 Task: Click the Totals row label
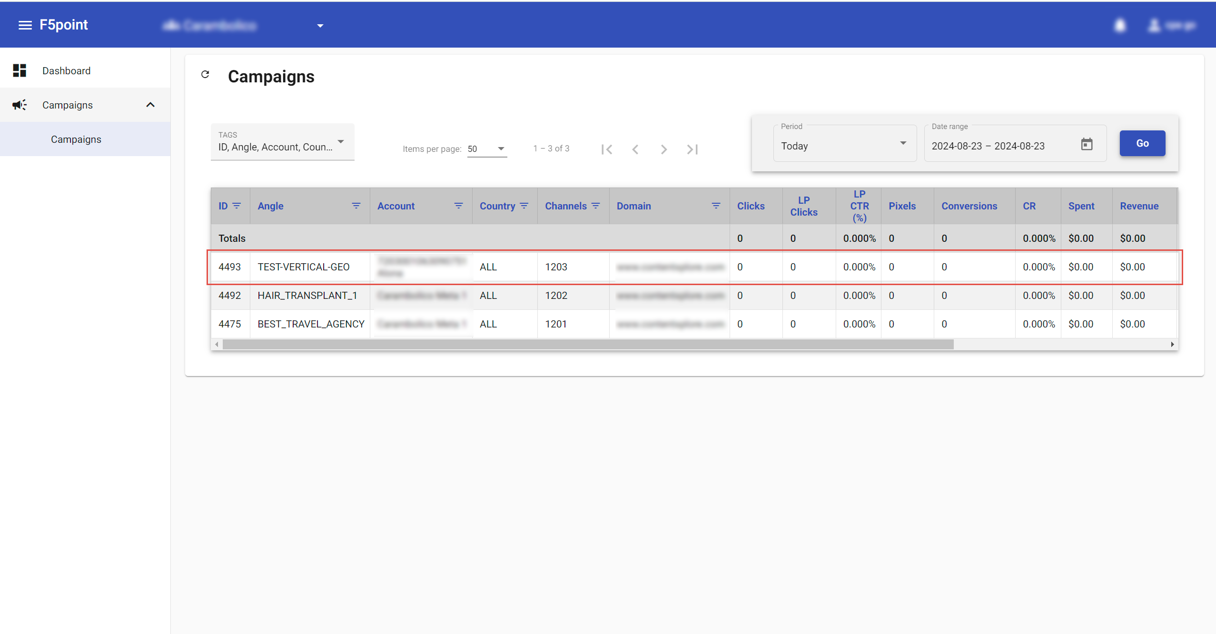coord(232,238)
